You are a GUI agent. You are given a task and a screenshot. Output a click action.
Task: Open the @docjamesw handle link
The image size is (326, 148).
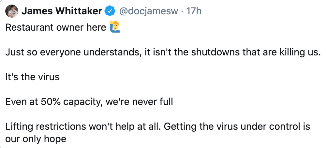148,11
